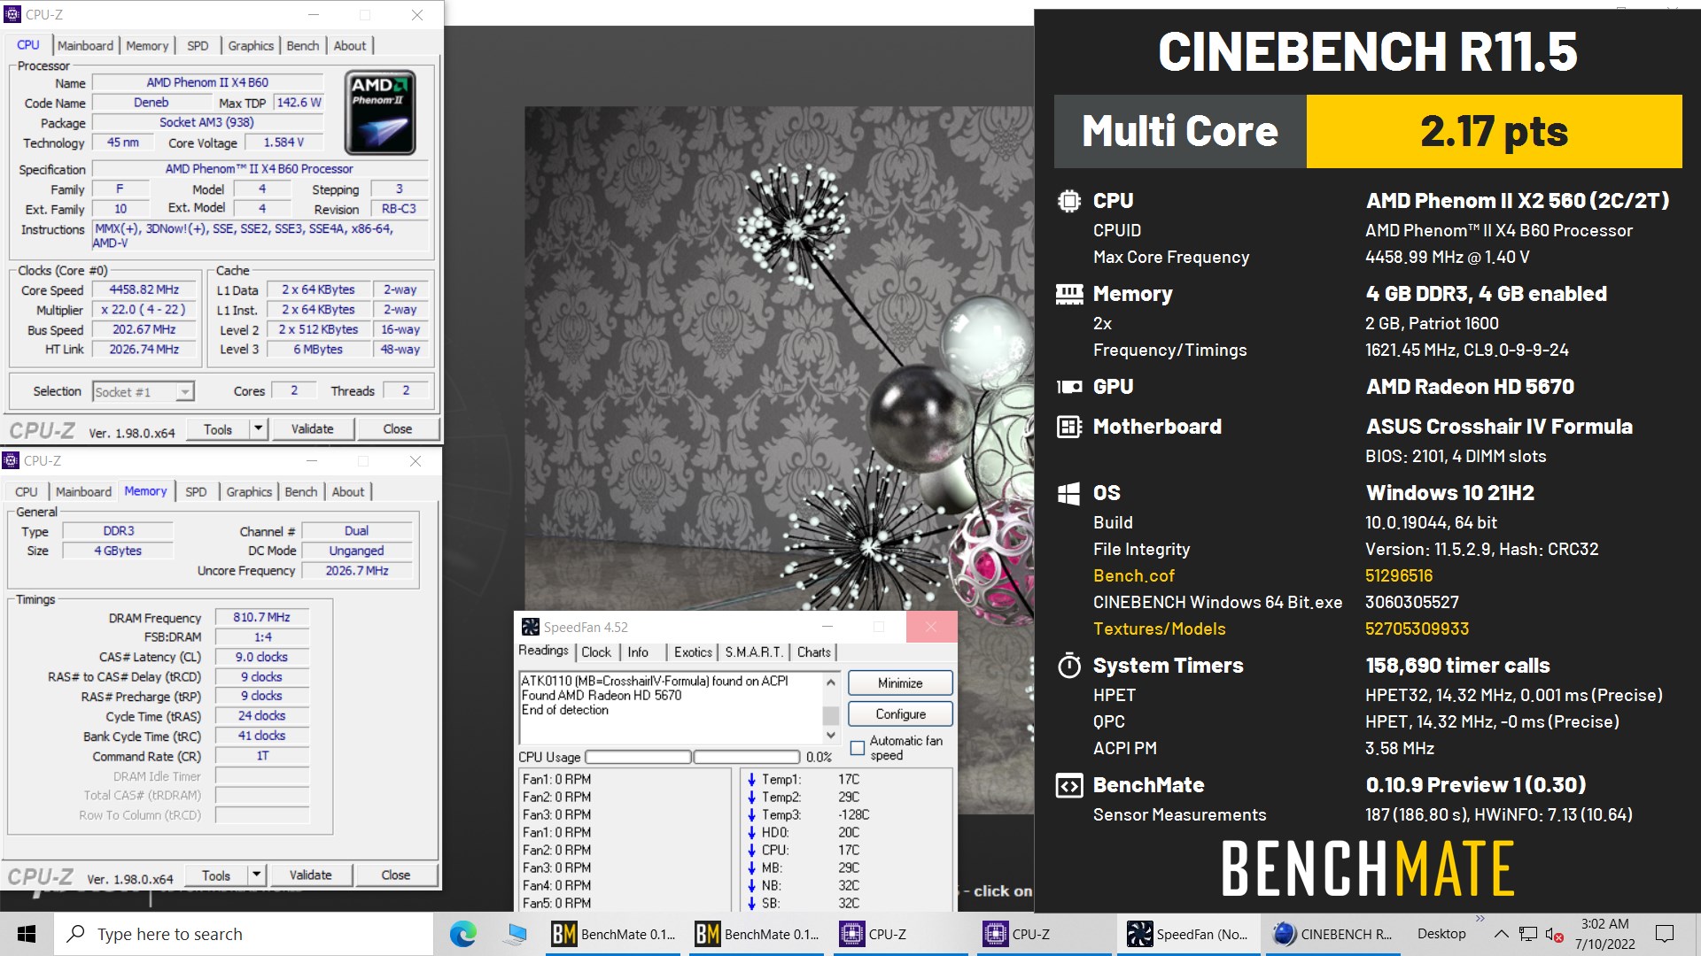The height and width of the screenshot is (956, 1701).
Task: Open the S.M.A.R.T. tab in SpeedFan
Action: pos(754,651)
